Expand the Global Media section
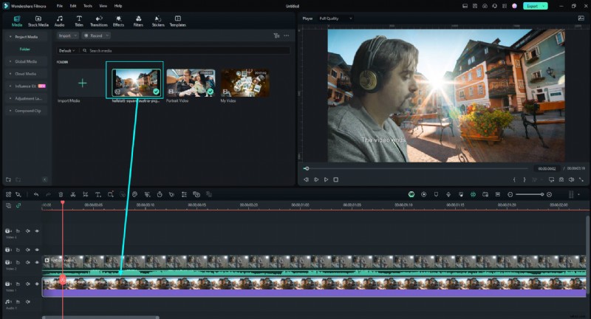Image resolution: width=591 pixels, height=319 pixels. [x=27, y=61]
